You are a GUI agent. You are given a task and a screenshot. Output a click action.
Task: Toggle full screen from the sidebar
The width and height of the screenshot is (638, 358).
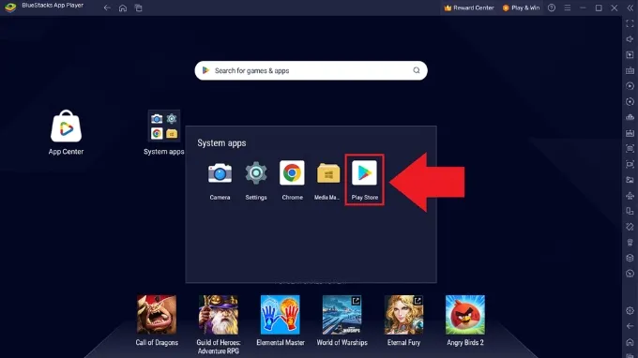(630, 23)
